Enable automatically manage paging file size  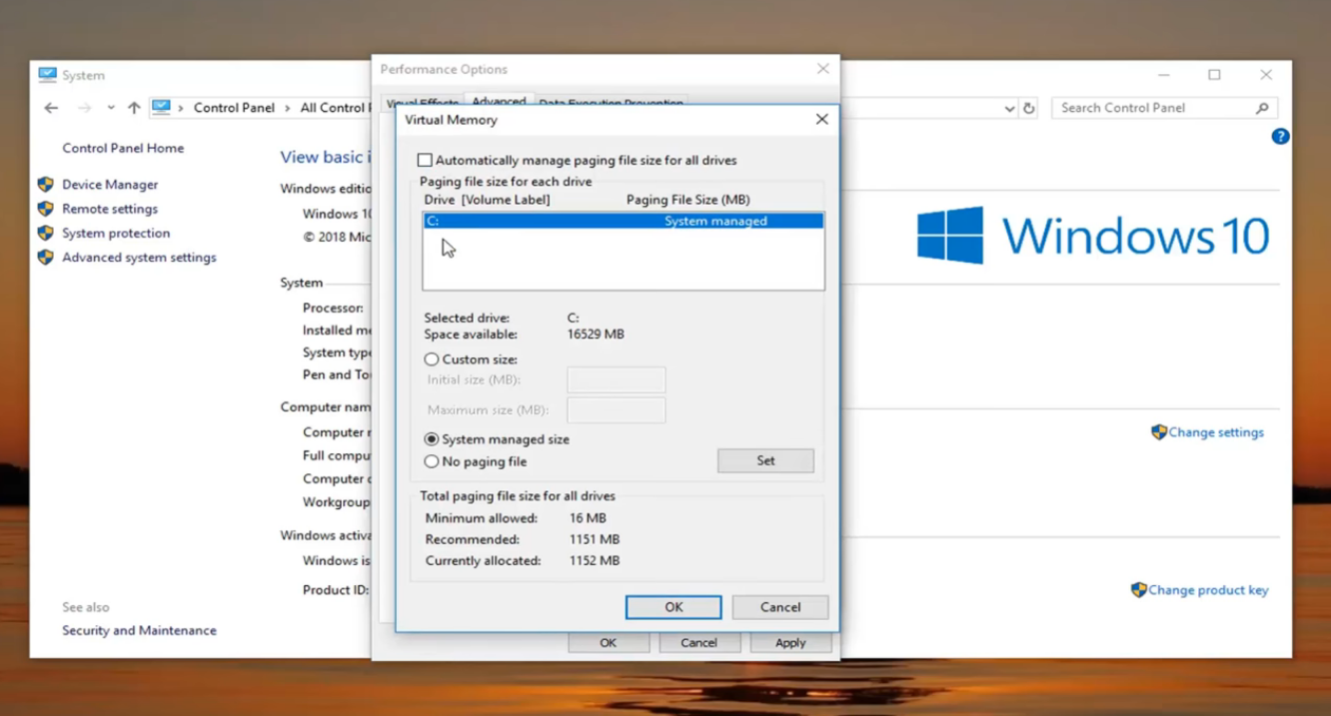click(425, 159)
